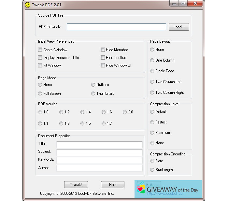
Task: Select Maximum compression level
Action: click(152, 133)
